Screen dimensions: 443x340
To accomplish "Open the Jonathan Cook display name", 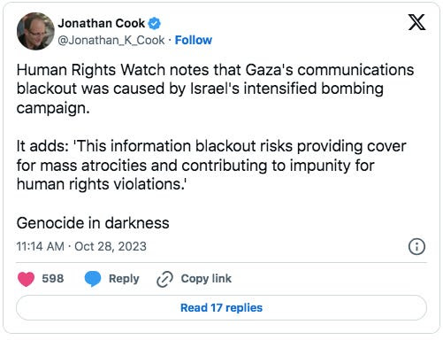I will click(x=102, y=23).
